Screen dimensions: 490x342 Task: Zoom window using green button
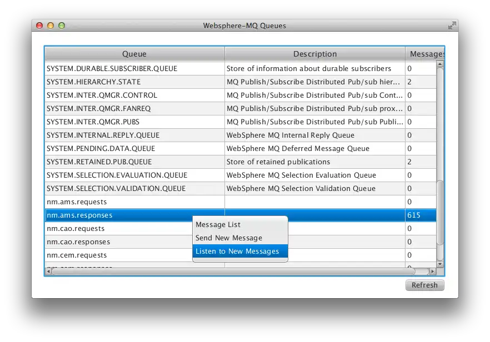point(62,26)
